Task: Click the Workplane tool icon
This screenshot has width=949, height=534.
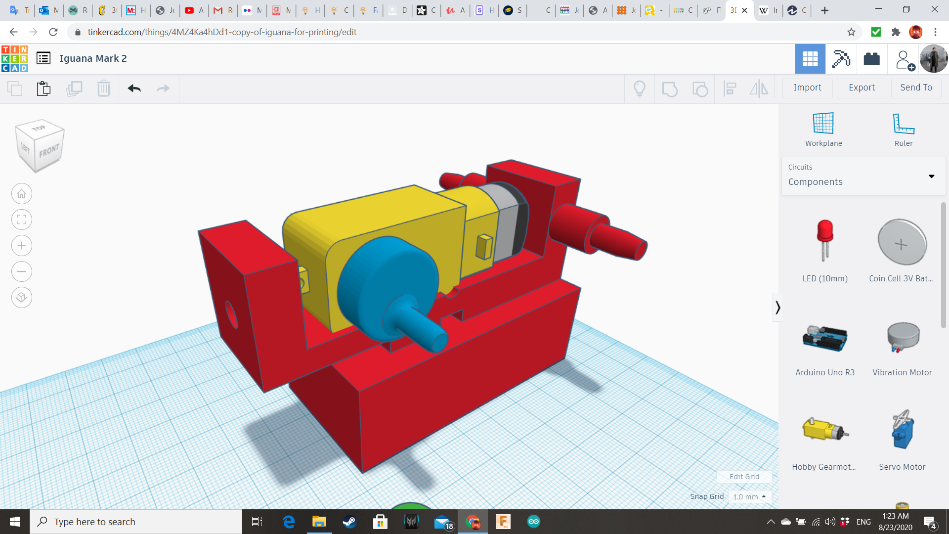Action: pyautogui.click(x=823, y=124)
